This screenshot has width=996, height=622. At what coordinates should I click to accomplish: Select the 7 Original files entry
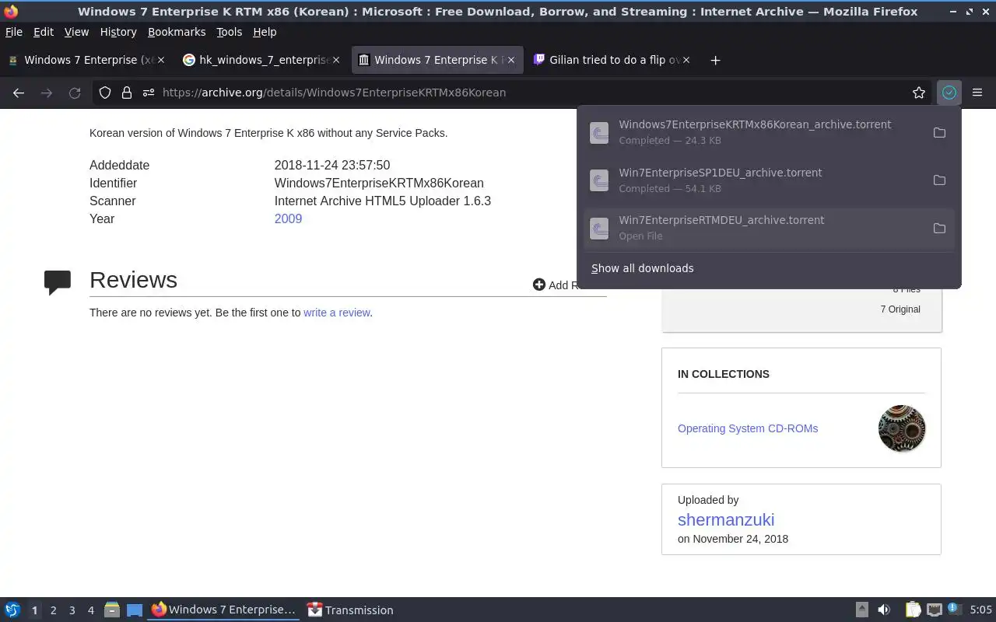point(900,309)
